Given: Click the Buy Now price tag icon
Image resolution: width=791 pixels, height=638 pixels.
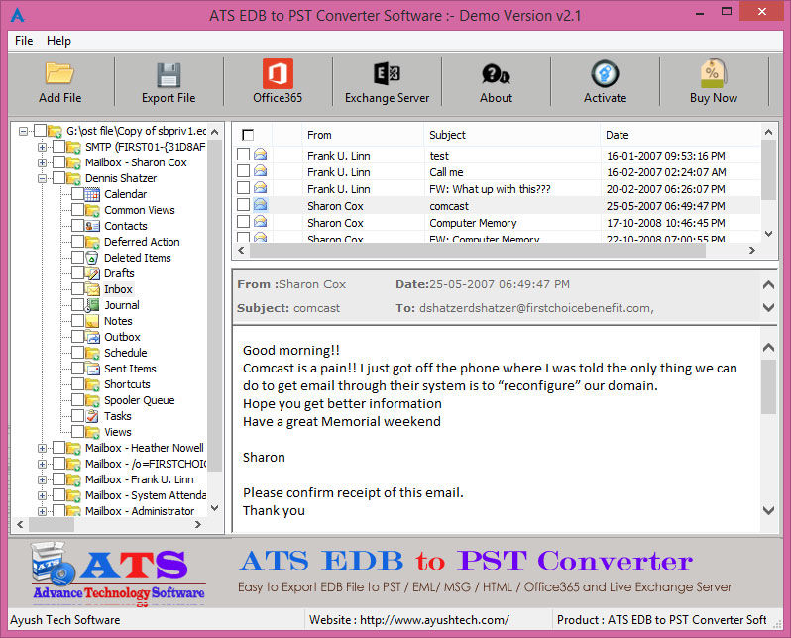Looking at the screenshot, I should click(714, 73).
